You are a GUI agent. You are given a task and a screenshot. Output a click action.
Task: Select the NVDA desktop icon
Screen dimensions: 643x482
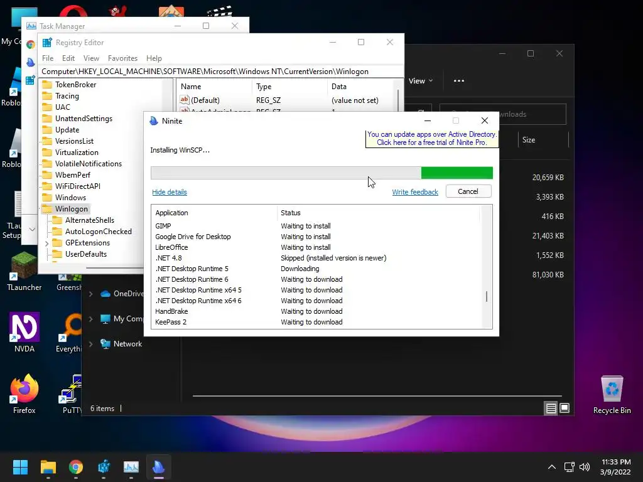(24, 333)
